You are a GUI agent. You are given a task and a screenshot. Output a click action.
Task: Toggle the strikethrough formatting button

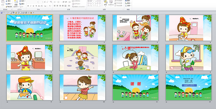point(39,6)
